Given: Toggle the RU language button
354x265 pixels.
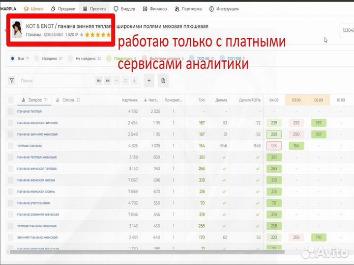Looking at the screenshot, I should [x=99, y=80].
